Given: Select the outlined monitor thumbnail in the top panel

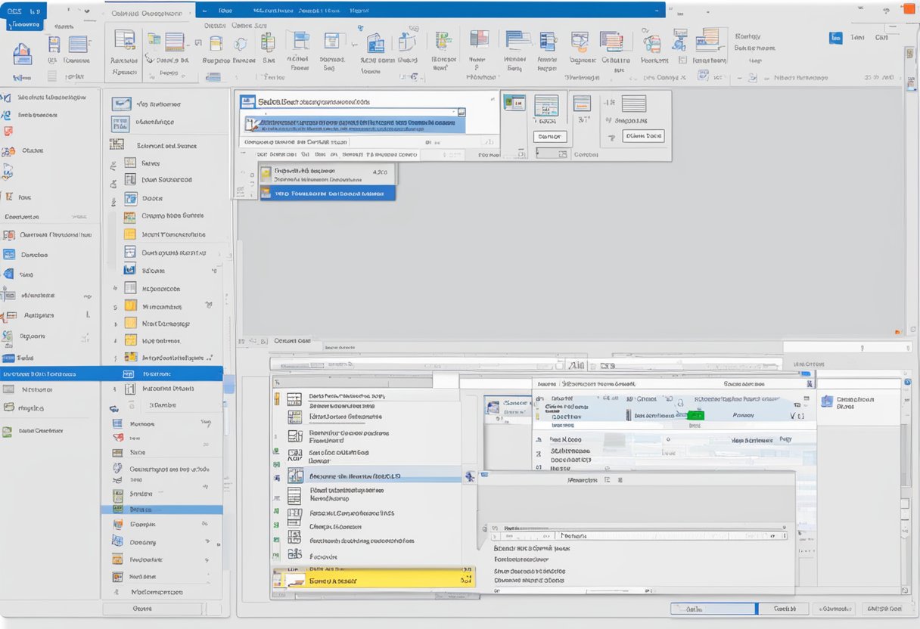Looking at the screenshot, I should point(514,104).
